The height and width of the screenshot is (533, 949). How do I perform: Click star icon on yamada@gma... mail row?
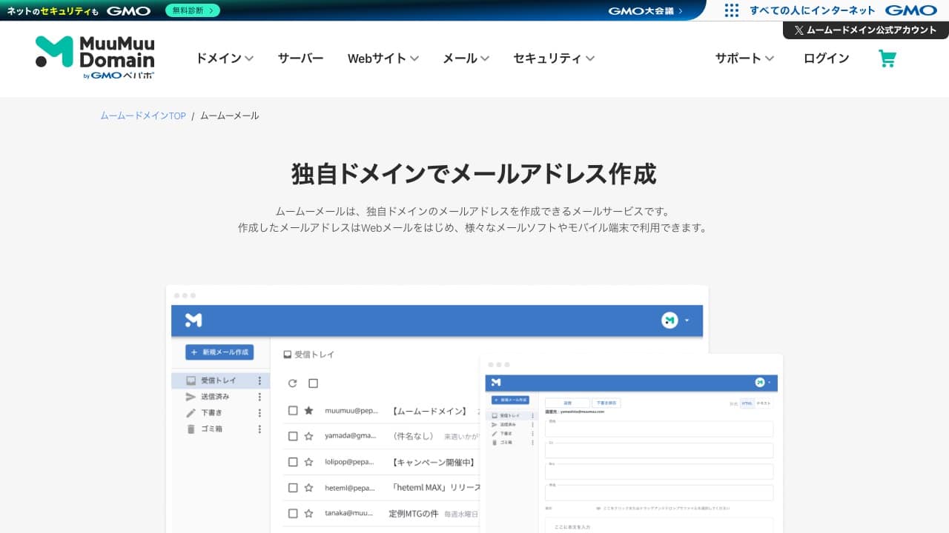tap(309, 437)
